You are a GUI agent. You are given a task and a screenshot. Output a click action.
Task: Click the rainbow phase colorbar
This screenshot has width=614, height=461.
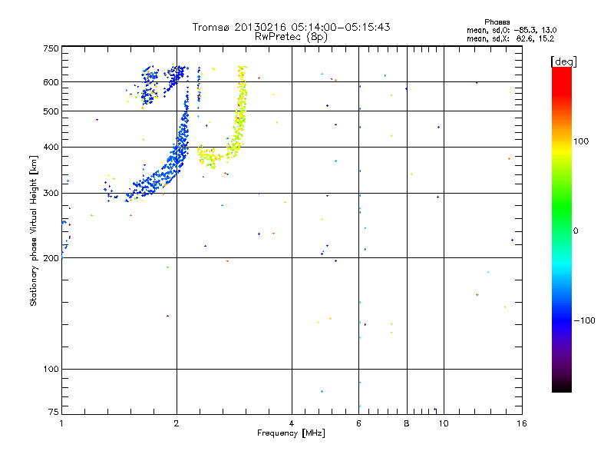562,229
